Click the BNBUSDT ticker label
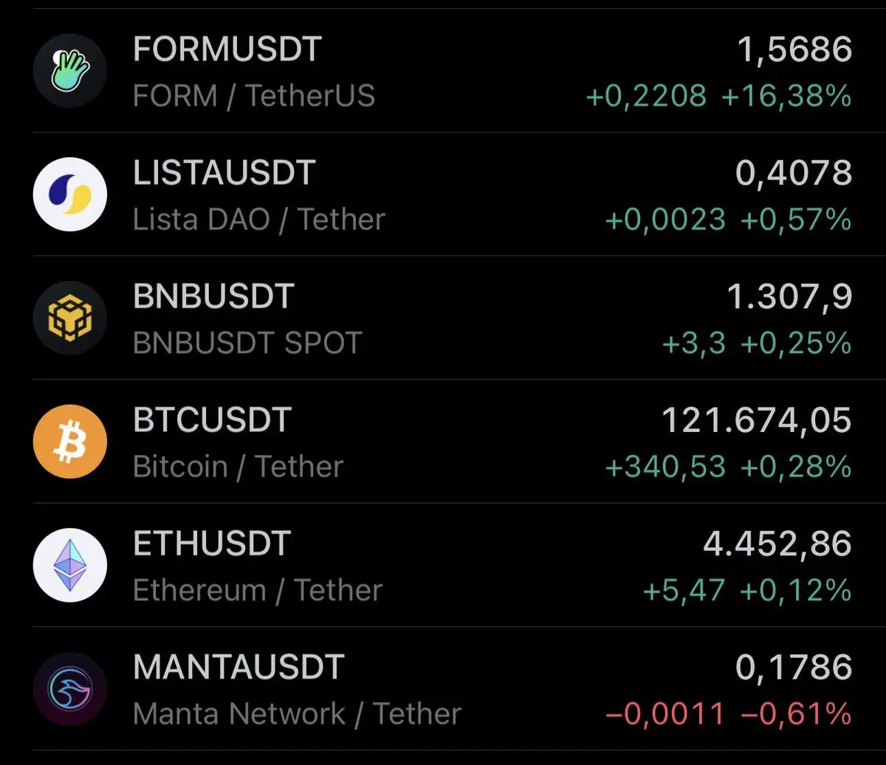The height and width of the screenshot is (765, 886). [213, 296]
